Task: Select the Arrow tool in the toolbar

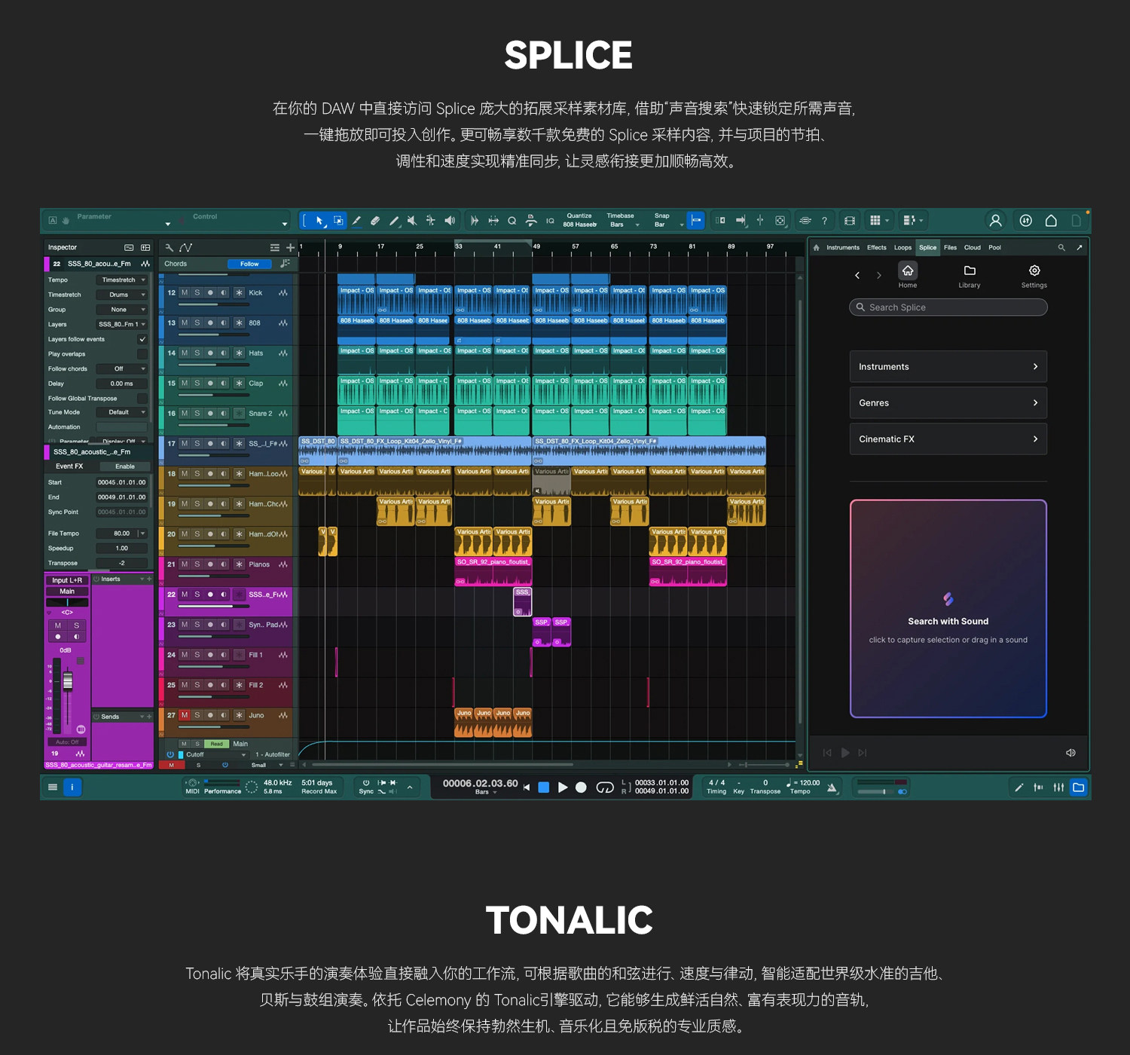Action: 319,221
